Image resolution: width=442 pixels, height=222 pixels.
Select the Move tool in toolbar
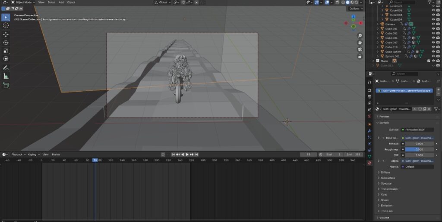(6, 34)
